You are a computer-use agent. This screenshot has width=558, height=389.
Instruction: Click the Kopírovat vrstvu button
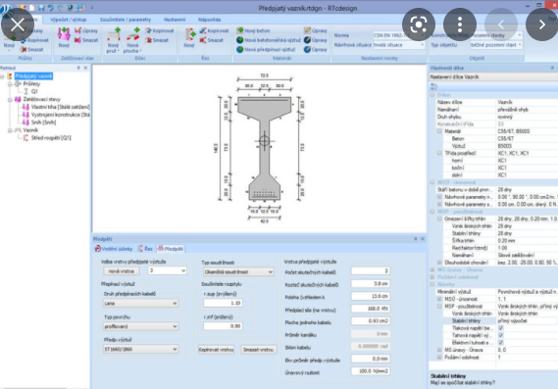click(x=216, y=350)
